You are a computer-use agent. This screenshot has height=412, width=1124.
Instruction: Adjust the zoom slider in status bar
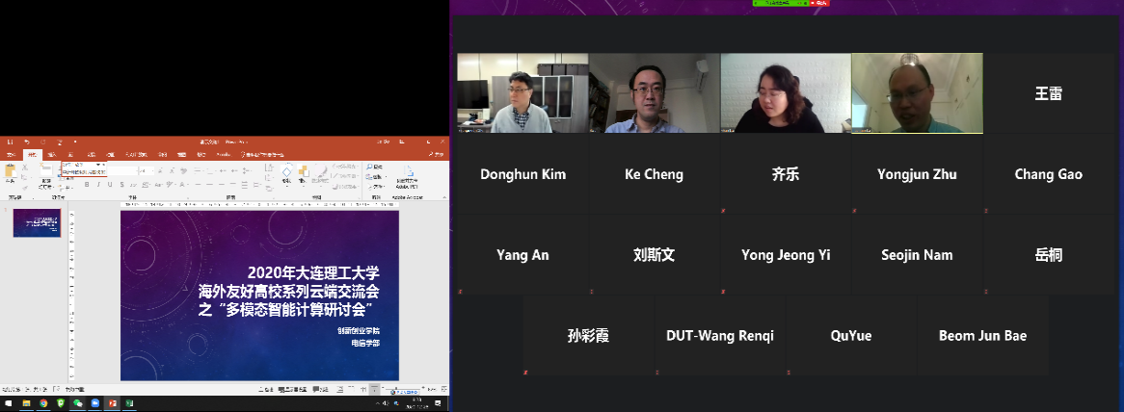pyautogui.click(x=395, y=389)
